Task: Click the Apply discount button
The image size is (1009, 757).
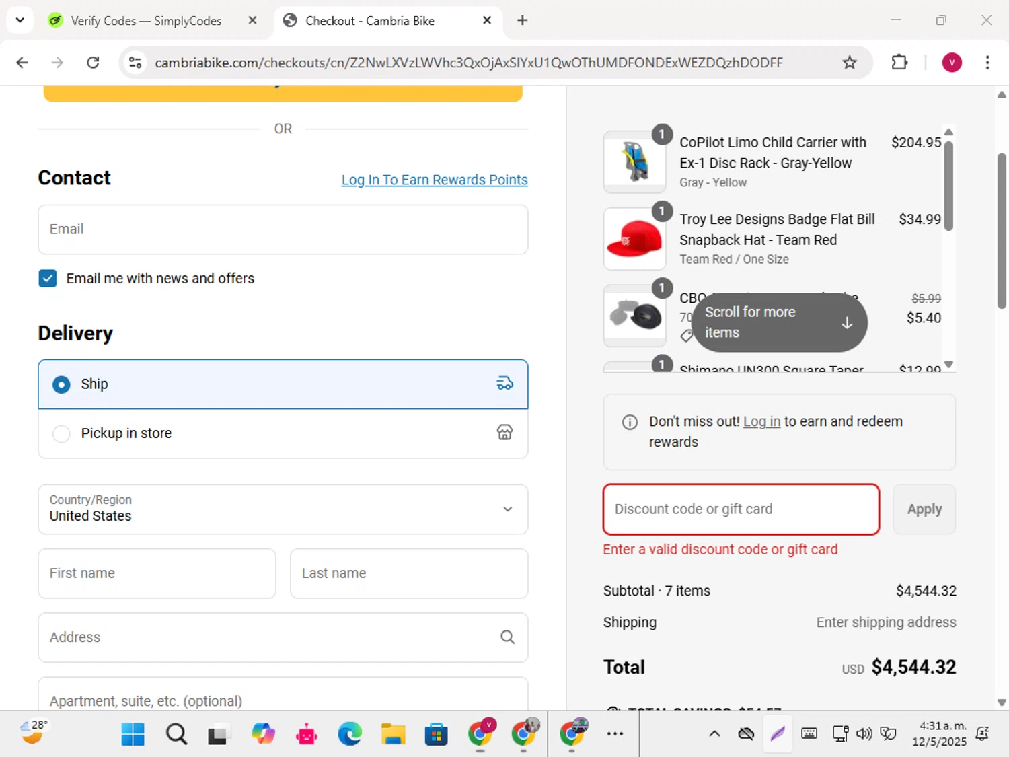Action: point(924,509)
